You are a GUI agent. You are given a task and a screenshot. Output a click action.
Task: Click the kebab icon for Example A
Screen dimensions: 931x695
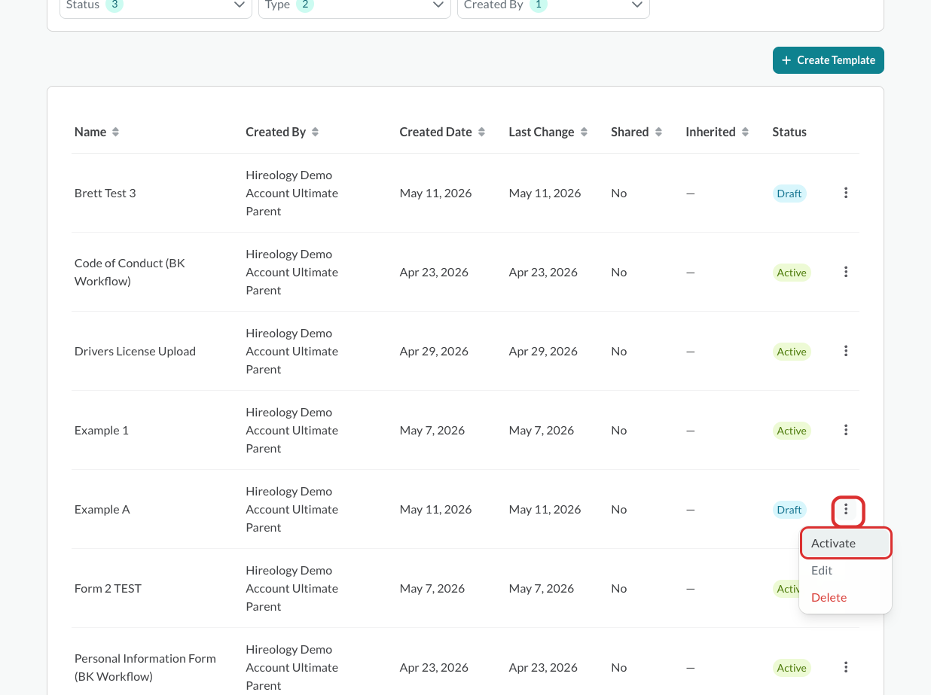847,510
